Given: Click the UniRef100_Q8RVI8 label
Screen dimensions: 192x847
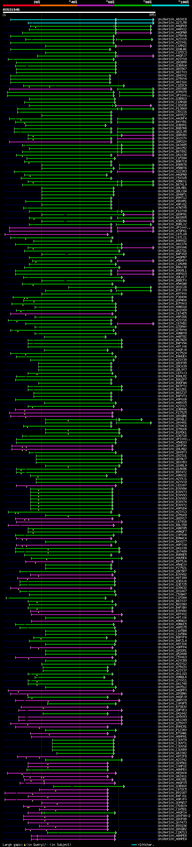Looking at the screenshot, I should tap(172, 700).
